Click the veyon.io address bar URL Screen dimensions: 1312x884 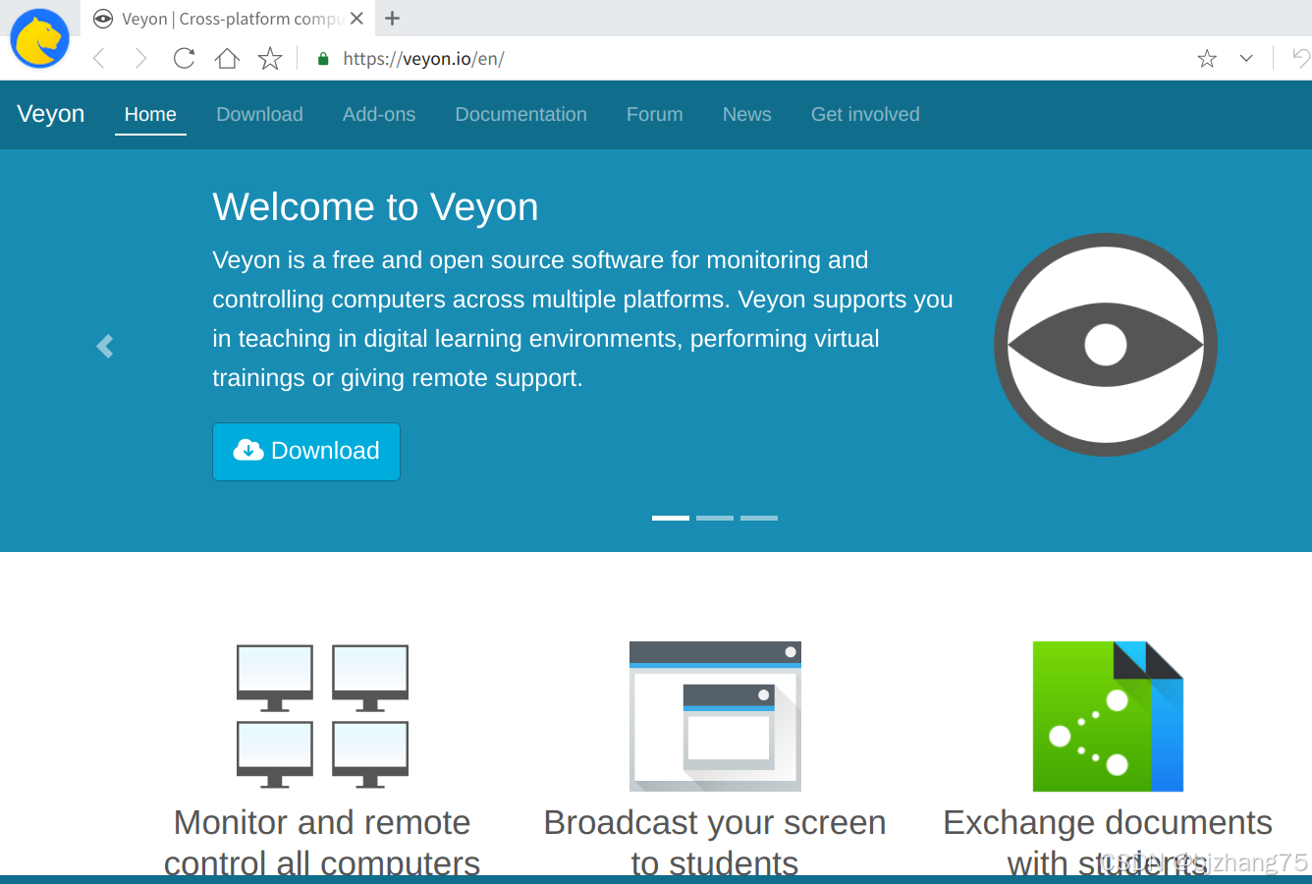pos(423,59)
